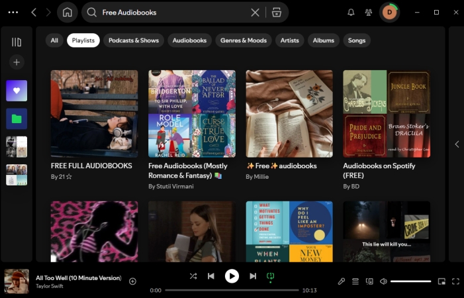
Task: Select the Artists filter
Action: 289,40
